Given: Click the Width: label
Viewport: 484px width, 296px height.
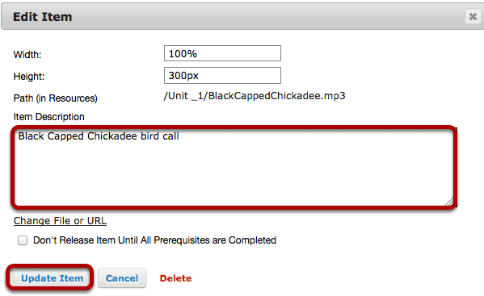Looking at the screenshot, I should click(x=27, y=55).
